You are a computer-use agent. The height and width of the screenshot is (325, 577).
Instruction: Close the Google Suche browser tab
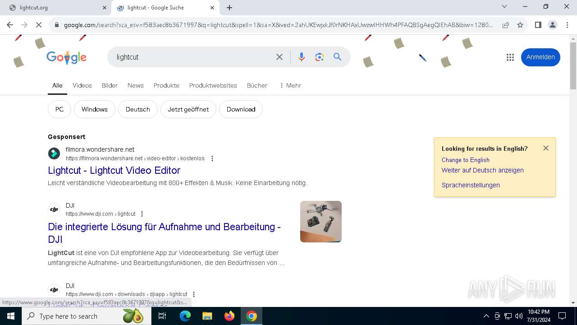click(x=212, y=8)
